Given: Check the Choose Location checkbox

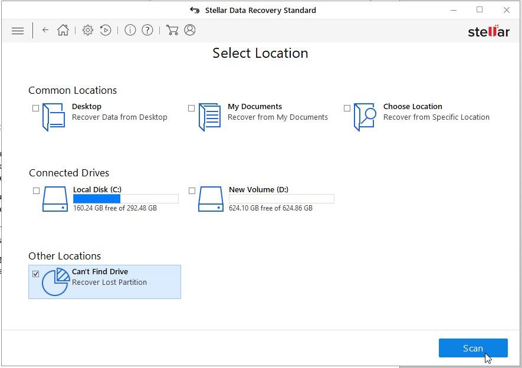Looking at the screenshot, I should coord(347,108).
